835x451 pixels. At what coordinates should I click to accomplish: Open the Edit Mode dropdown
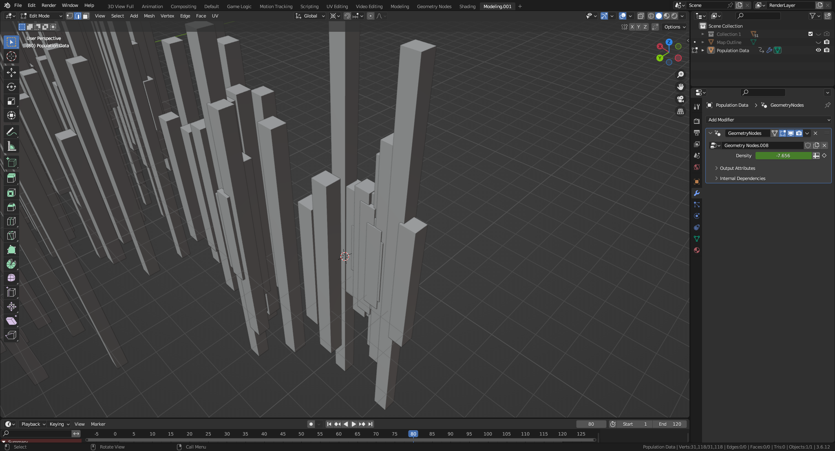pos(41,16)
